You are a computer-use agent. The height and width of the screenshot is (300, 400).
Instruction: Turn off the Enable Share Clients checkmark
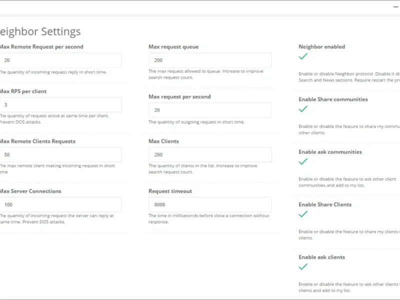(303, 214)
